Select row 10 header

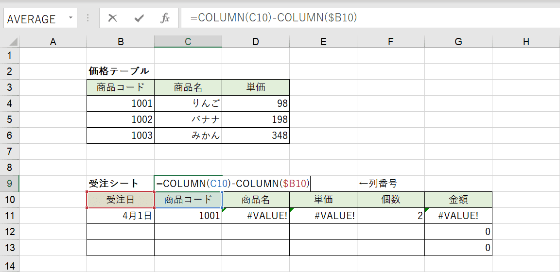coord(9,200)
